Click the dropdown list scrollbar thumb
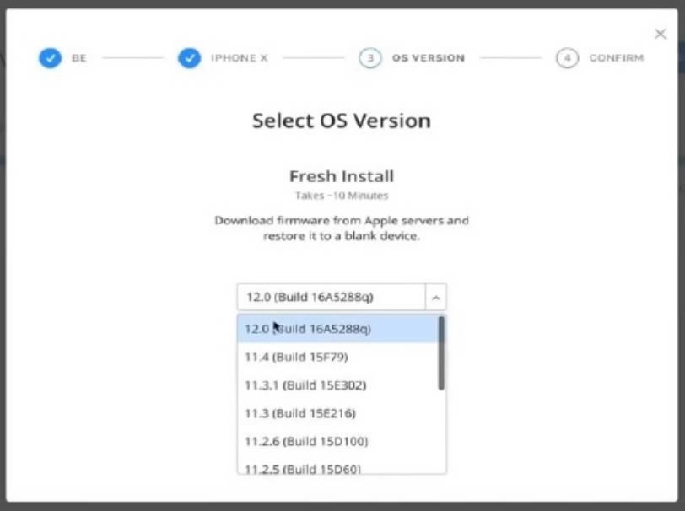Screen dimensions: 685x511 coord(441,352)
